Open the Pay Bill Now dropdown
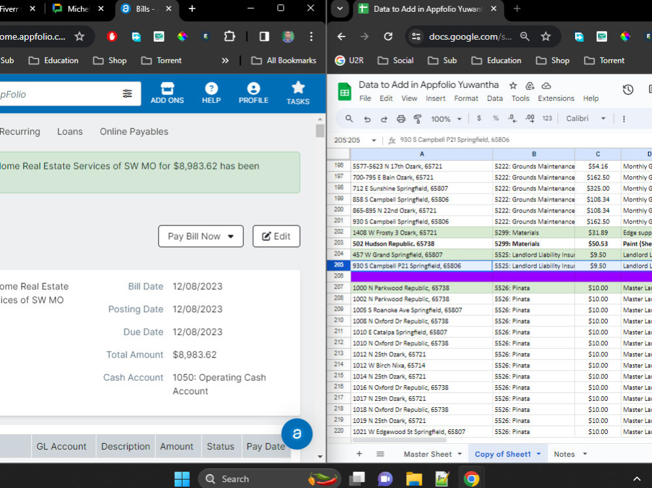 point(201,236)
